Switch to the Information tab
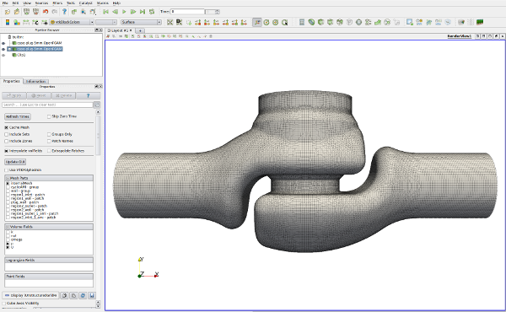Screen dimensions: 506x312 [35, 81]
